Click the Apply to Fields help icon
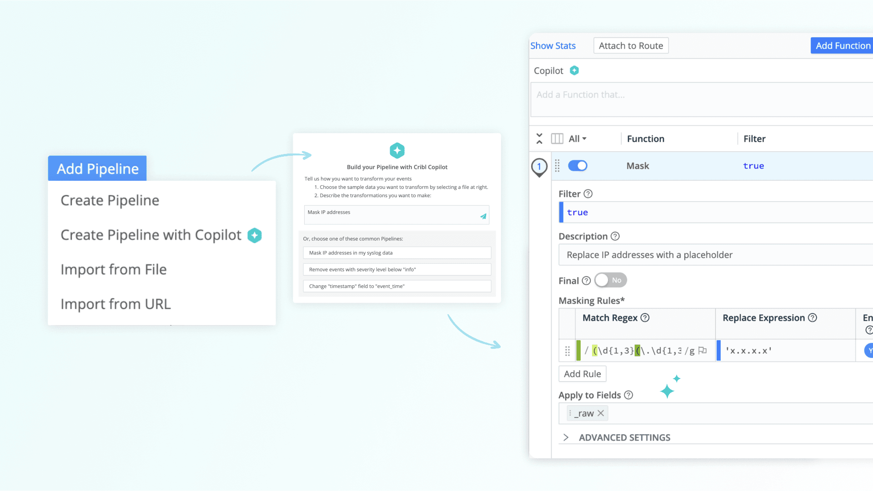 [x=628, y=395]
